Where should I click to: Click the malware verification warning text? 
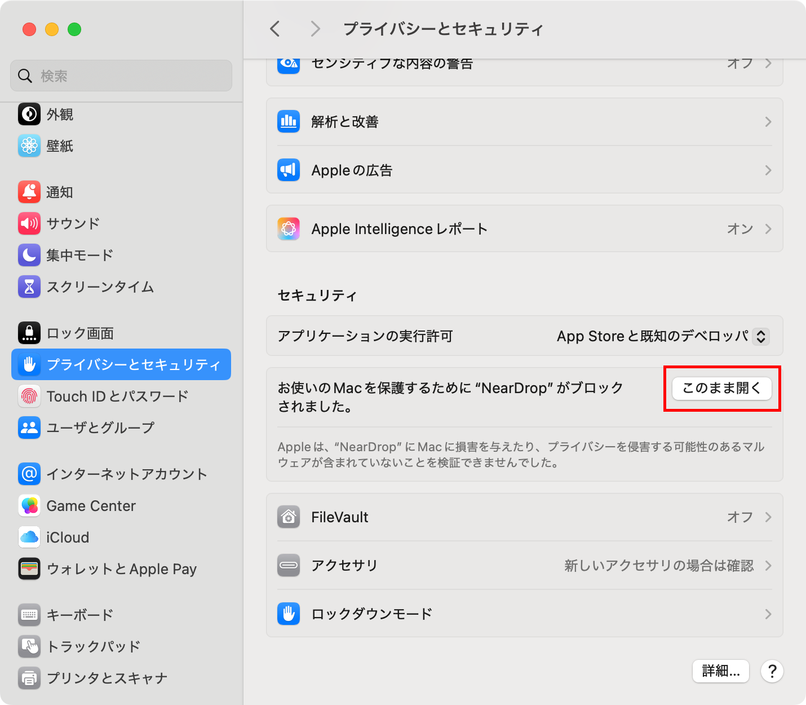pos(521,455)
